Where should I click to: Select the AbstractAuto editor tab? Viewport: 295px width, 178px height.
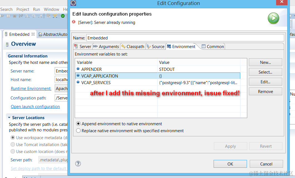pos(53,34)
